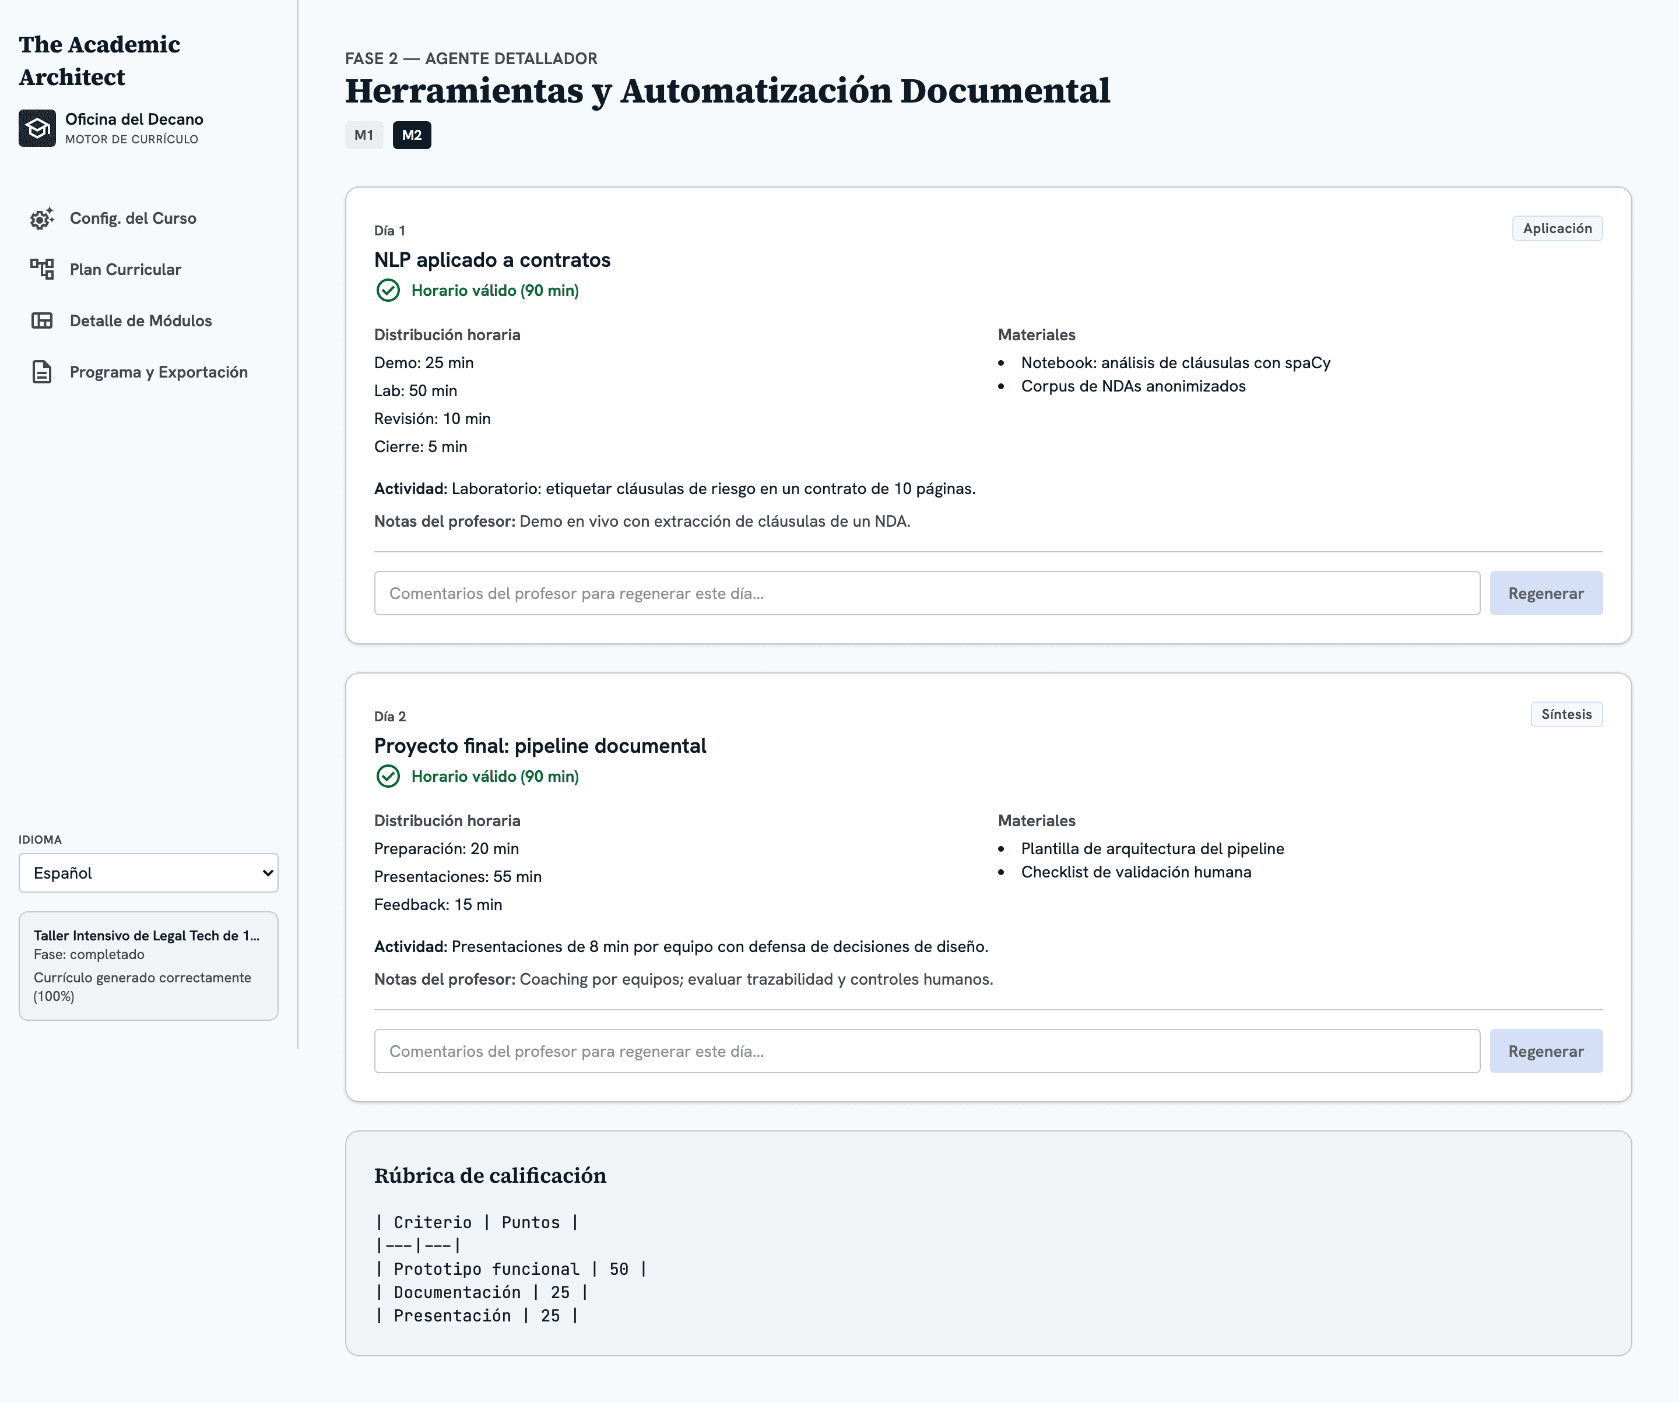This screenshot has width=1679, height=1403.
Task: Go to Plan Curricular
Action: coord(149,269)
